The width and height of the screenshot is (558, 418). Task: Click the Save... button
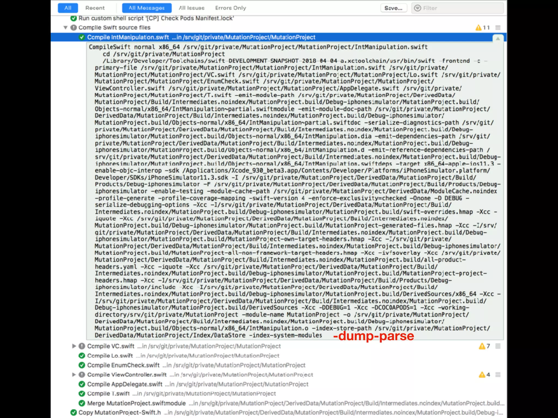click(x=393, y=8)
